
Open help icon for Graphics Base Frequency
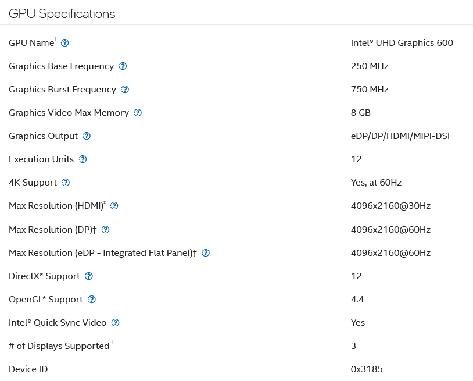123,66
